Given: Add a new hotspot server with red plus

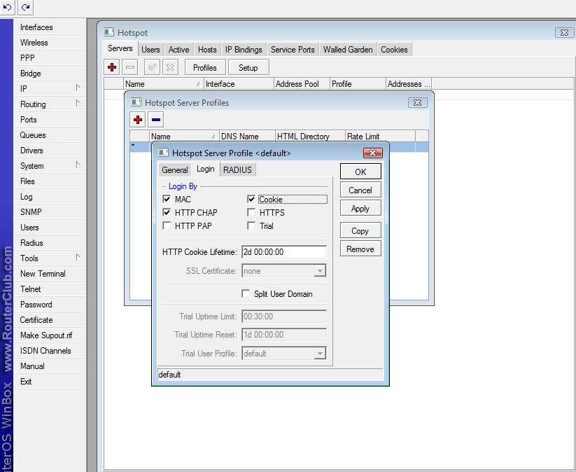Looking at the screenshot, I should point(112,67).
